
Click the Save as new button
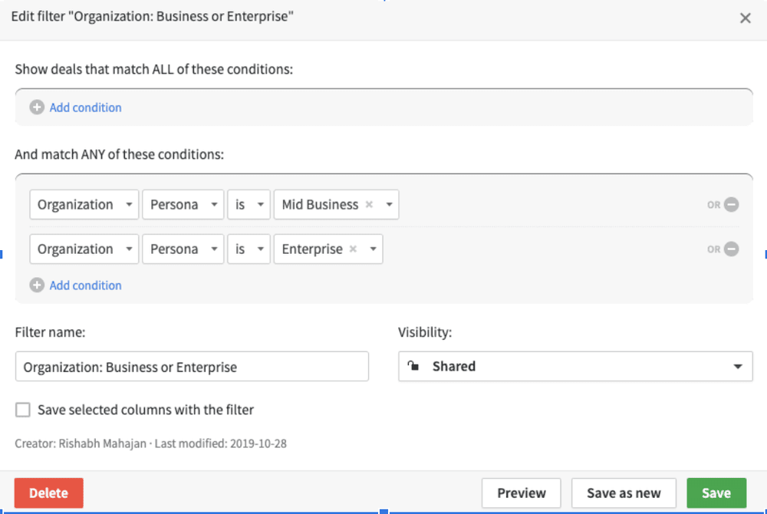click(x=624, y=493)
